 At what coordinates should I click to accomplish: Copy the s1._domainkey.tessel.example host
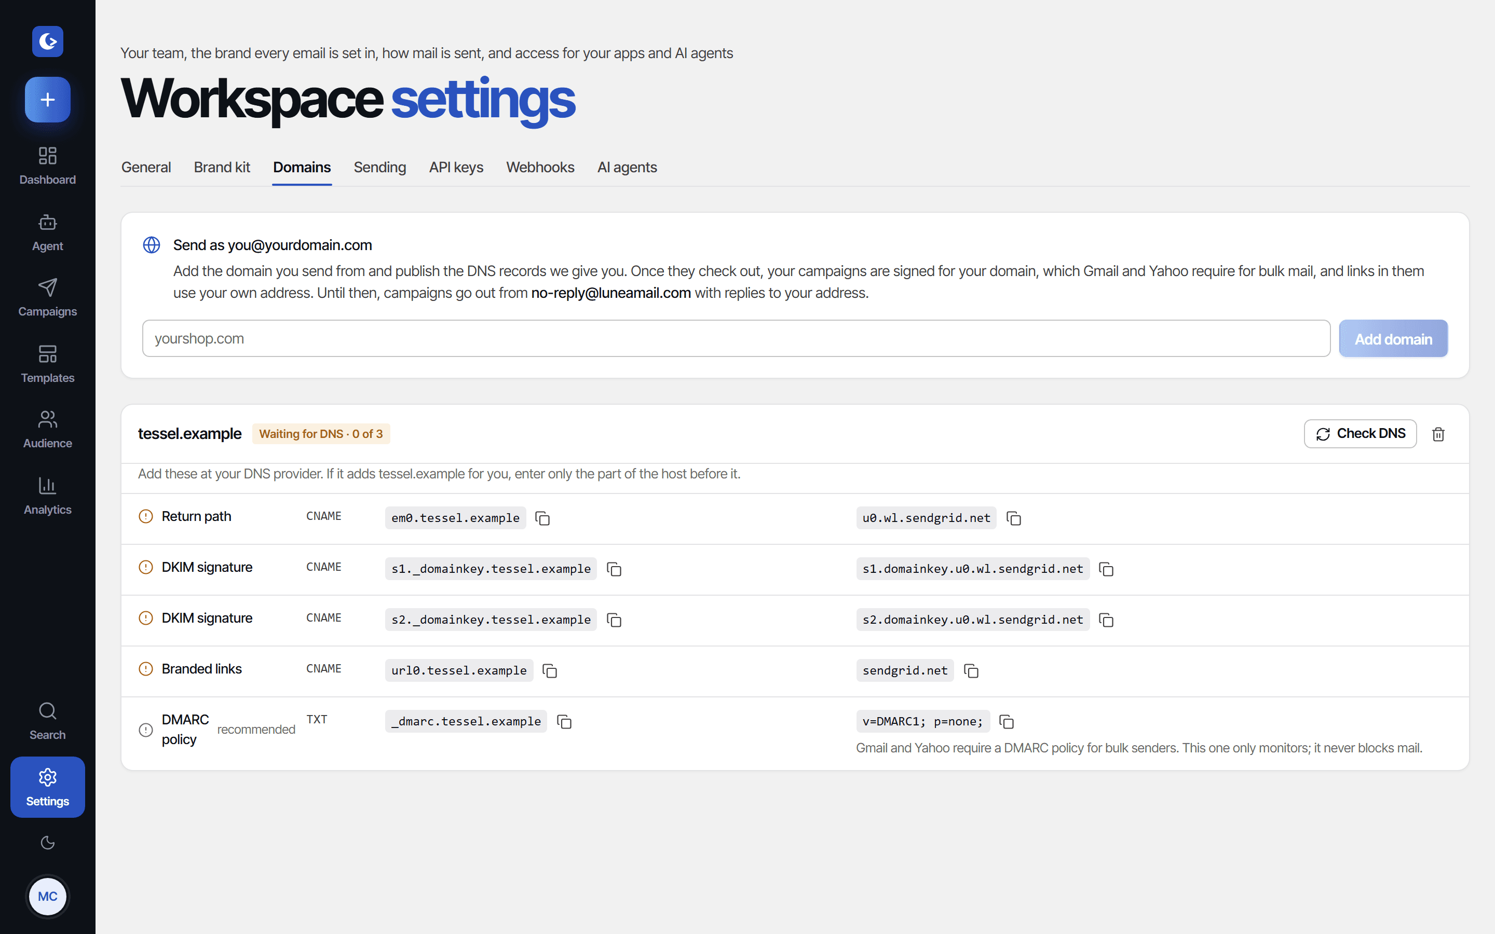[x=614, y=569]
